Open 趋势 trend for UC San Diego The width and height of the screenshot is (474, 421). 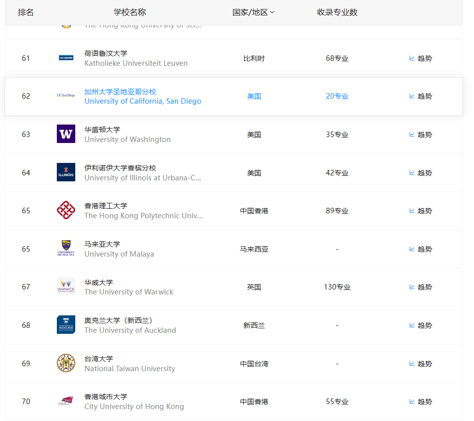(421, 96)
